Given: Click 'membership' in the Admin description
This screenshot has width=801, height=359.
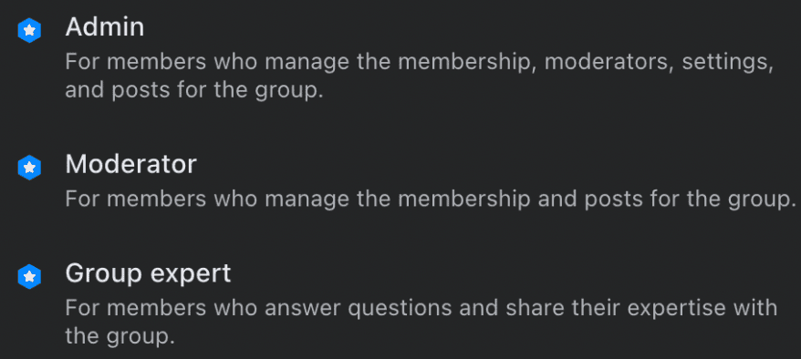Looking at the screenshot, I should click(x=464, y=63).
